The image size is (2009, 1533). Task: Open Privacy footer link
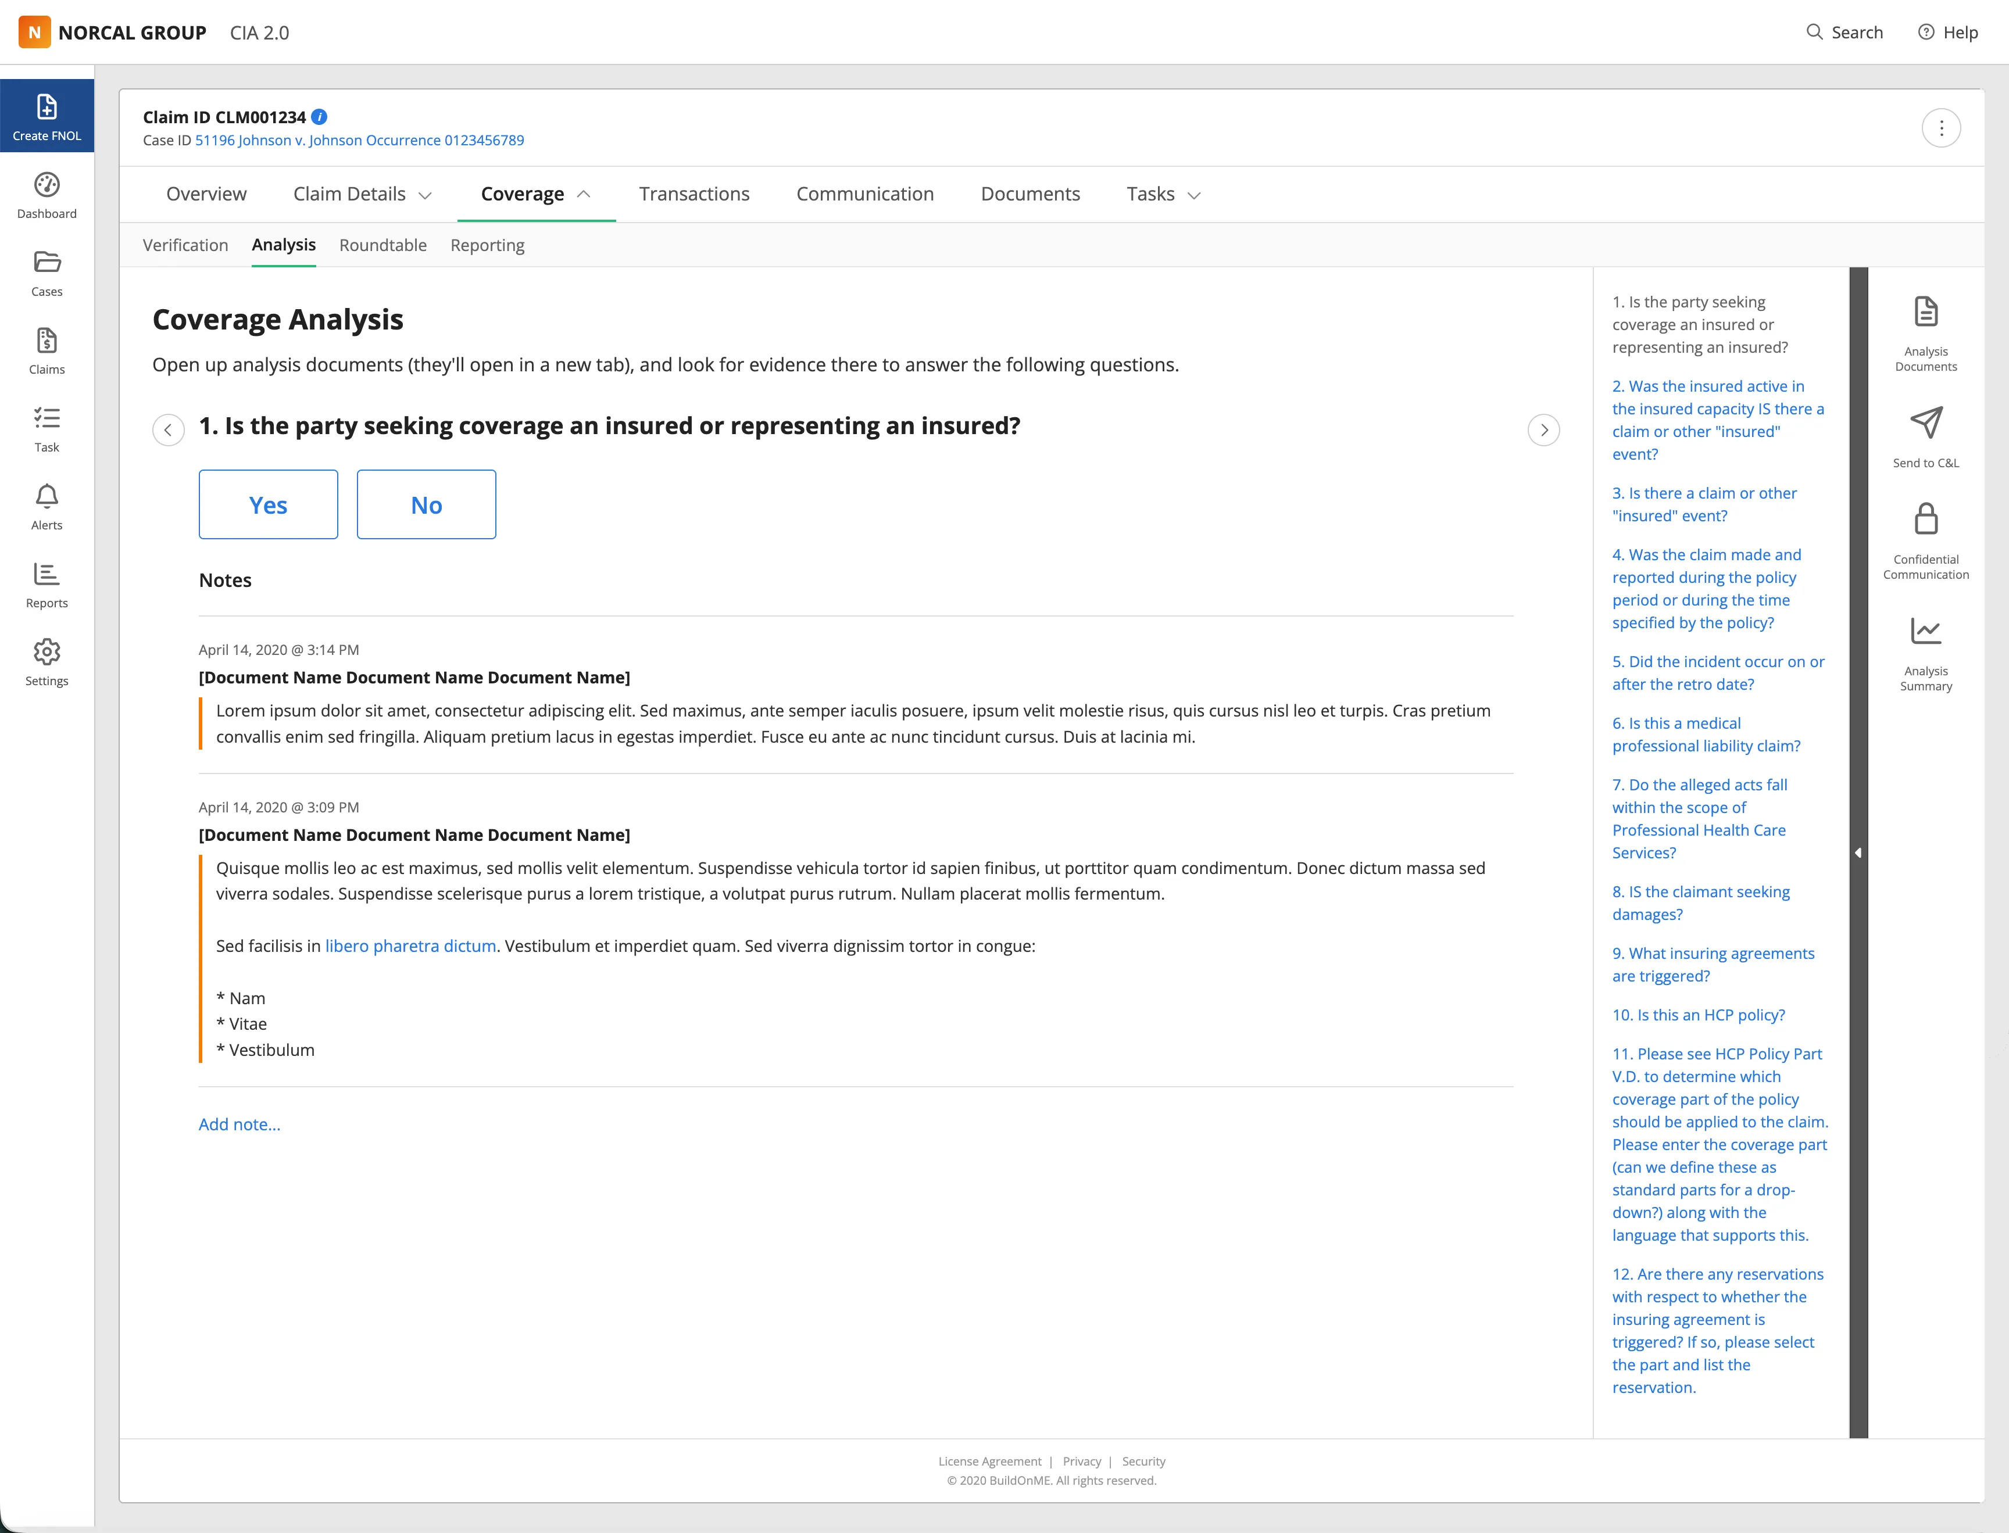coord(1082,1461)
